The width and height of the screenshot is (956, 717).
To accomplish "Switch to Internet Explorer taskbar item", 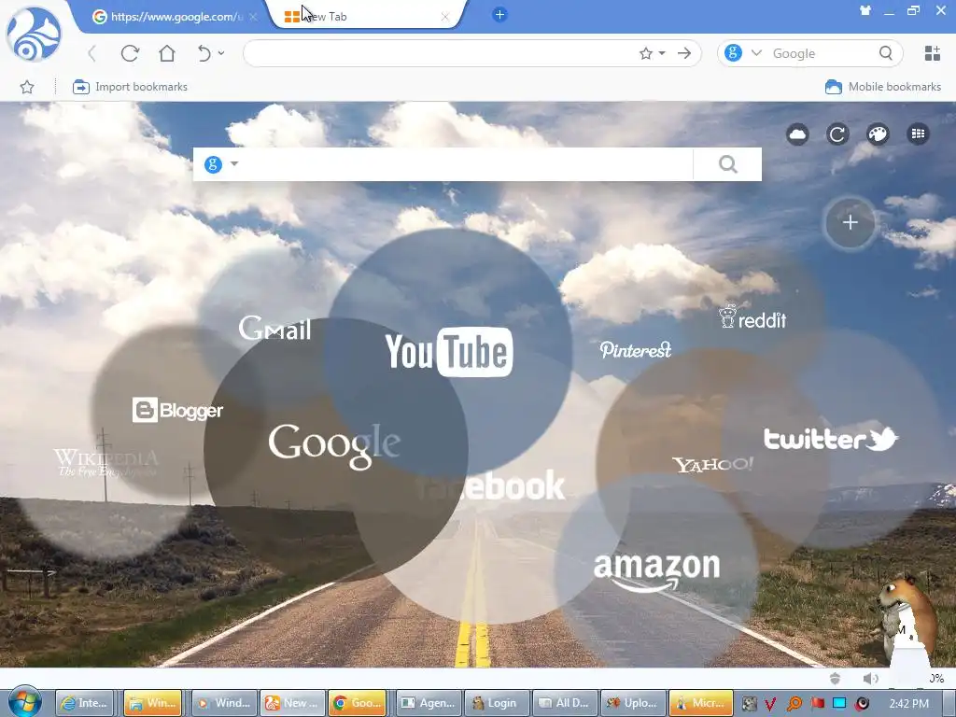I will [85, 703].
